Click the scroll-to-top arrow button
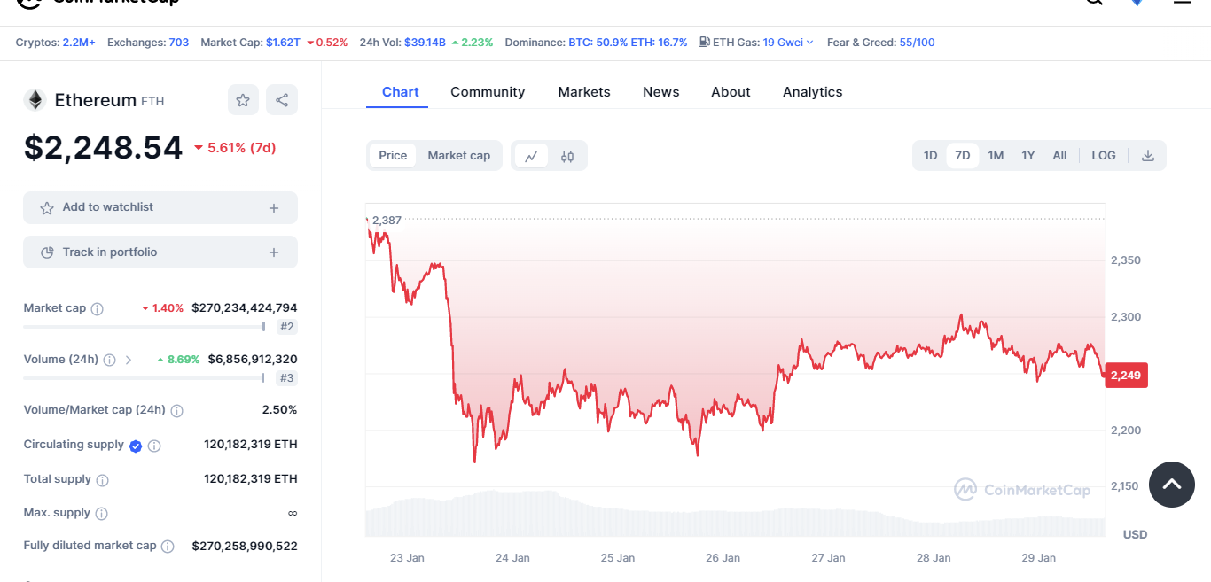The width and height of the screenshot is (1211, 582). click(1172, 484)
